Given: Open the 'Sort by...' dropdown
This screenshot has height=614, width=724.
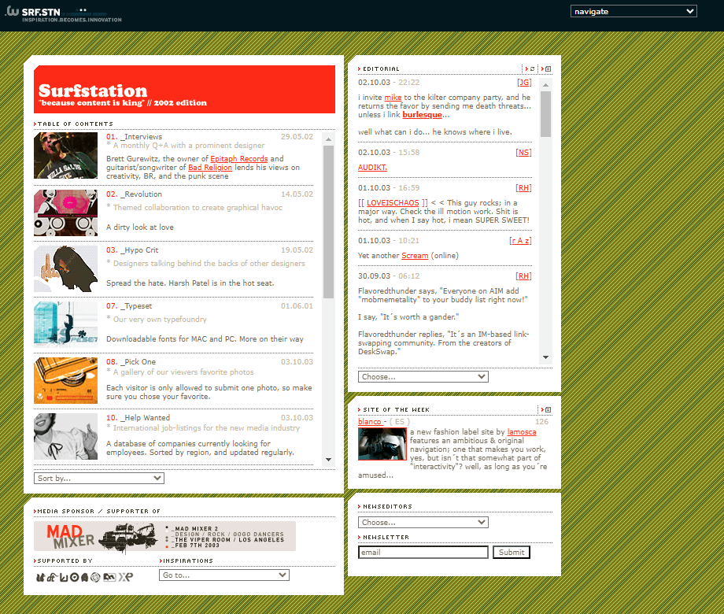Looking at the screenshot, I should pos(99,478).
